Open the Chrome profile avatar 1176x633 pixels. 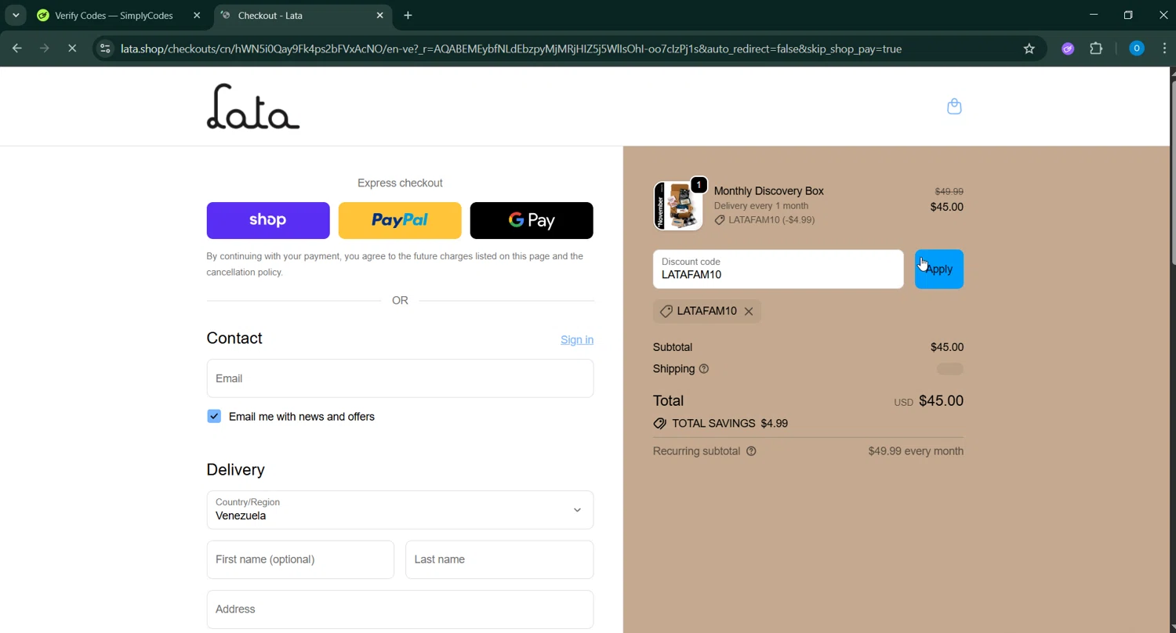coord(1136,49)
